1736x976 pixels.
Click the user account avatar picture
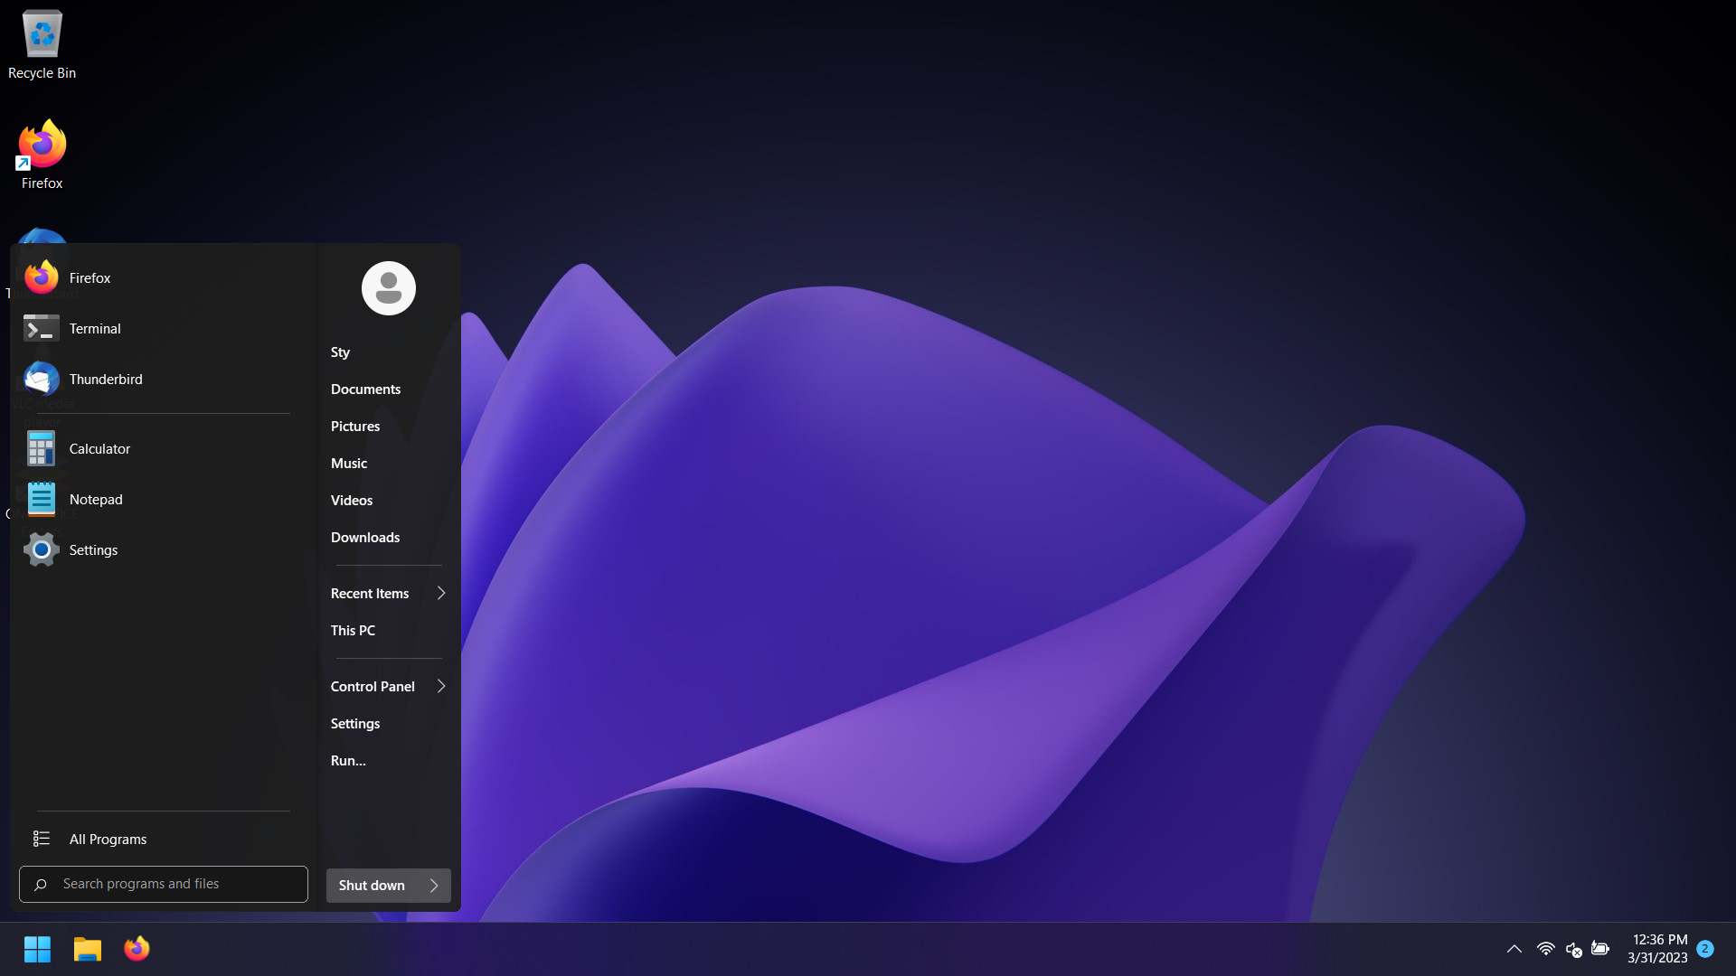coord(388,288)
